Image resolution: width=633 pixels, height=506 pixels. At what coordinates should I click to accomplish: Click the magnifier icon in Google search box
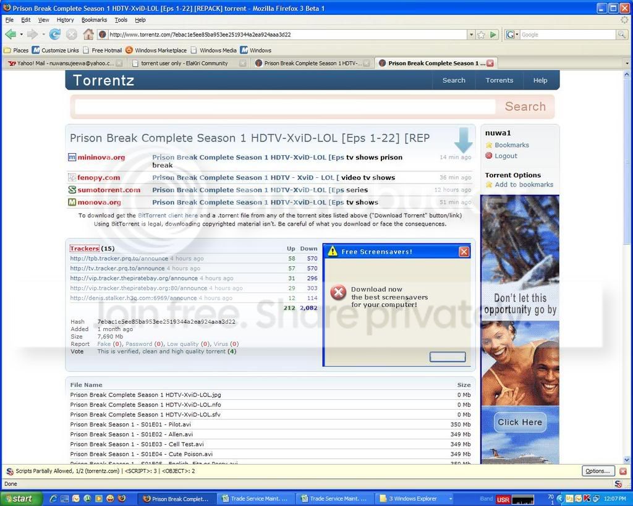(621, 35)
